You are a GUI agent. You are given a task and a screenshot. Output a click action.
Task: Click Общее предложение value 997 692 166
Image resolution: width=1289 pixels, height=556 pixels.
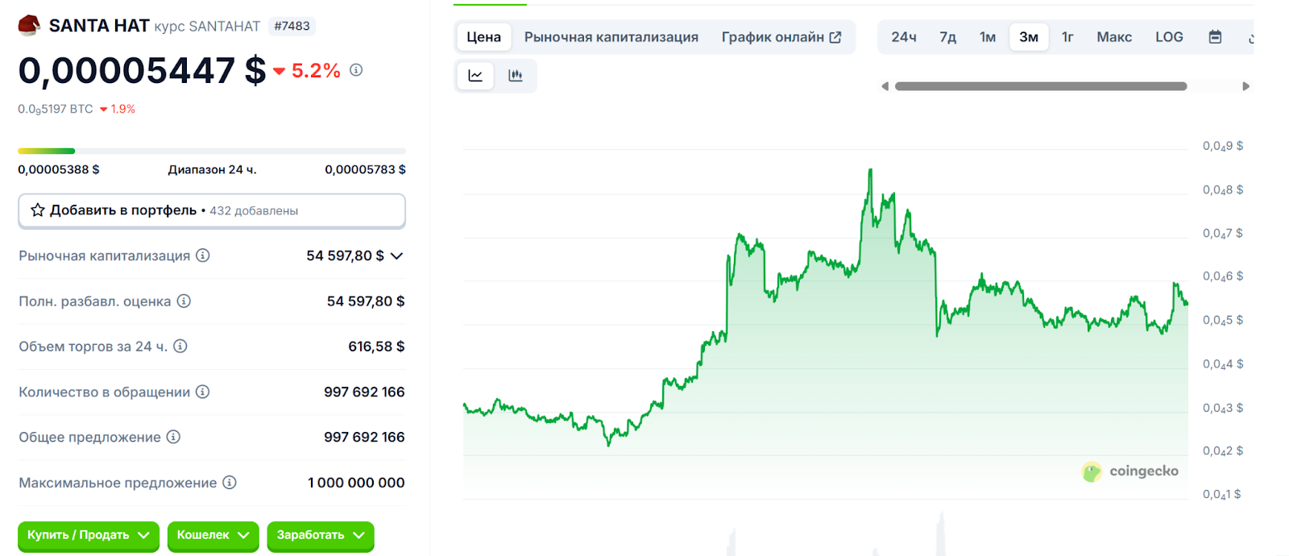[x=364, y=437]
